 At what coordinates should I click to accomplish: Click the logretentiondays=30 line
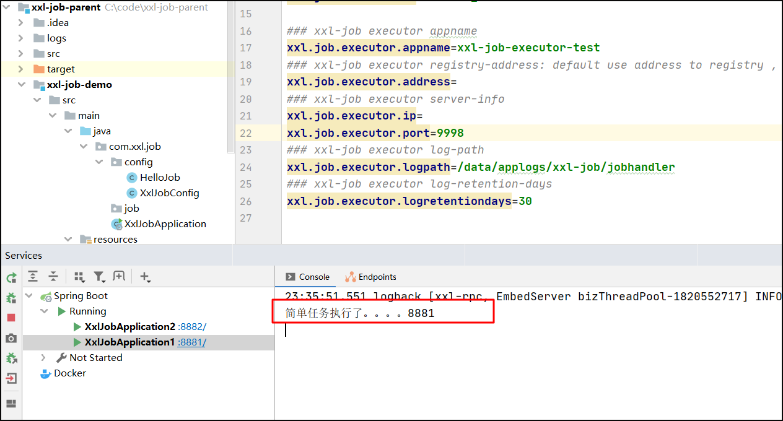(x=409, y=201)
